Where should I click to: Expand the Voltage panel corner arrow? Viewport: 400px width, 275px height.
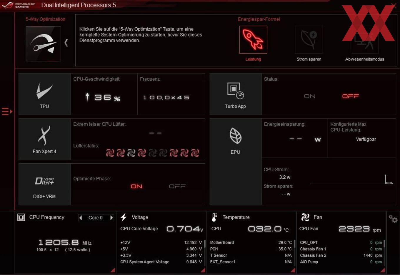click(x=203, y=270)
